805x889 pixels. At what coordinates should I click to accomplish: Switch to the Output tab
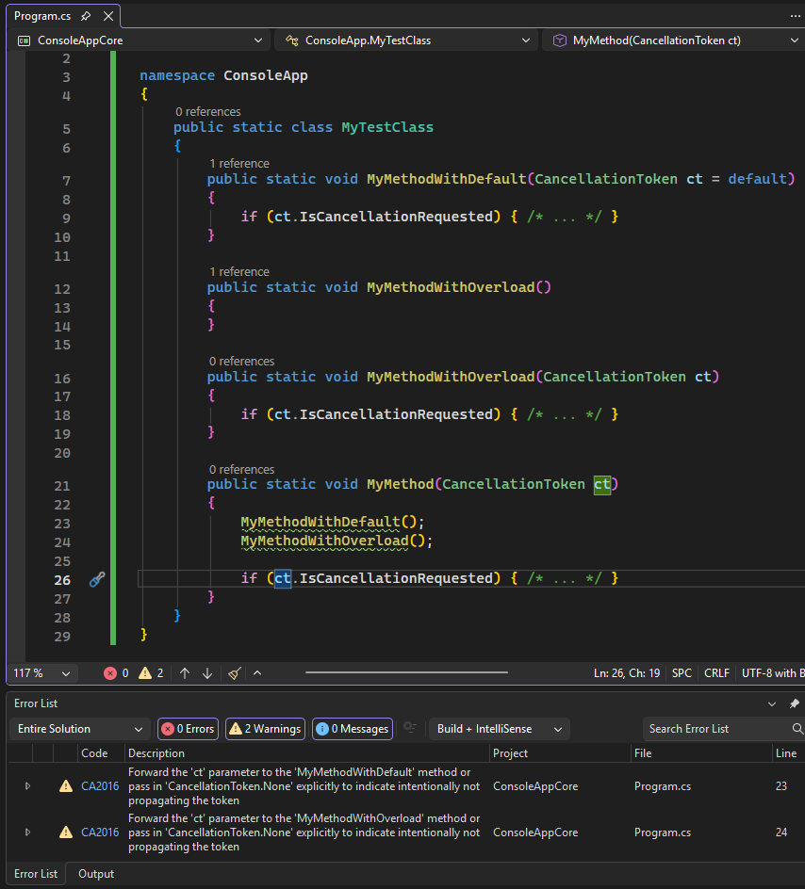pos(96,874)
